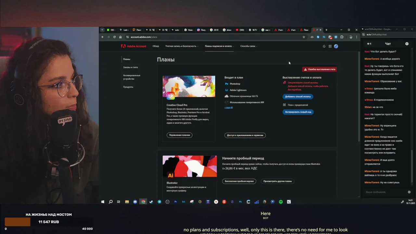Click the Illustrator plan thumbnail image
Screen dimensions: 416x234
click(190, 166)
